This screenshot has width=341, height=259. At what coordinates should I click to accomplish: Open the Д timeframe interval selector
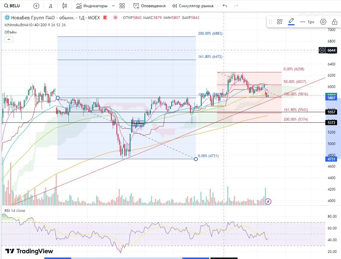50,6
